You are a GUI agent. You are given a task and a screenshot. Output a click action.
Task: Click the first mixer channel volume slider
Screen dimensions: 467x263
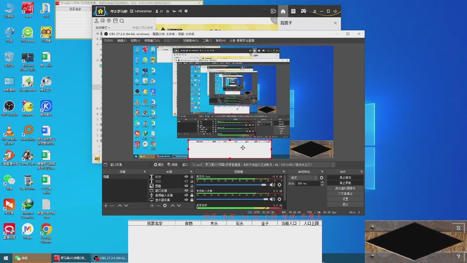[232, 185]
